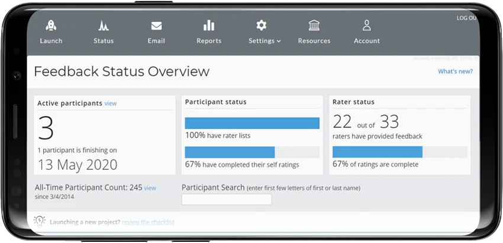This screenshot has height=243, width=503.
Task: Click the Resources building icon
Action: click(314, 25)
